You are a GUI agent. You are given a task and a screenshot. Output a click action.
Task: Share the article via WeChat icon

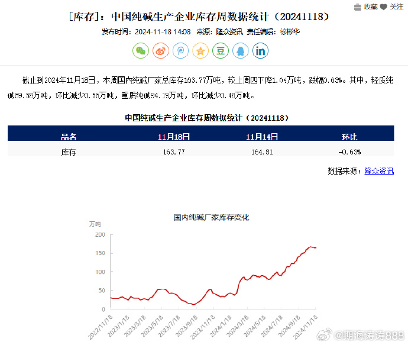click(x=141, y=51)
